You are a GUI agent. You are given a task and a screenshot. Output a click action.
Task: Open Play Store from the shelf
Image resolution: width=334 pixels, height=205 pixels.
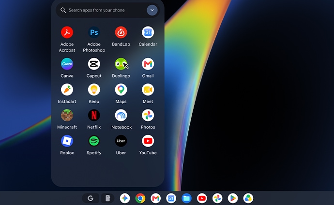point(233,198)
